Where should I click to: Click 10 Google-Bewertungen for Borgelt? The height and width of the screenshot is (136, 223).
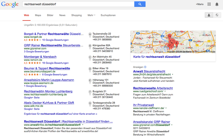point(55,40)
